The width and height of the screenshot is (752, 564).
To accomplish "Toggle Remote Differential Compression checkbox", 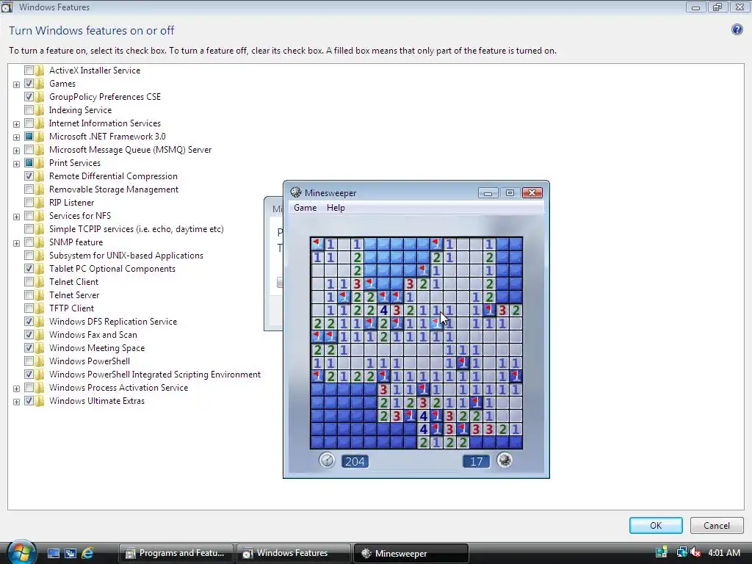I will click(x=29, y=176).
